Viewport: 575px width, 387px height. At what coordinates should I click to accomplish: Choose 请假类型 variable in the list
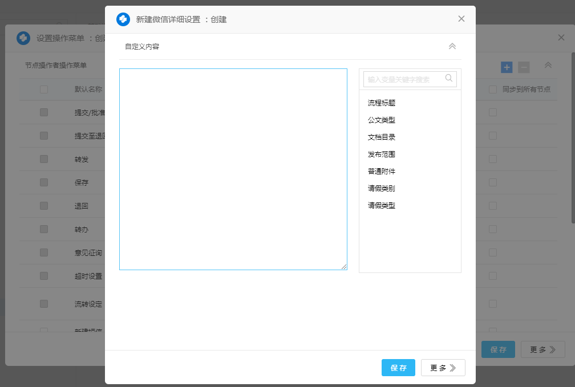click(x=382, y=206)
